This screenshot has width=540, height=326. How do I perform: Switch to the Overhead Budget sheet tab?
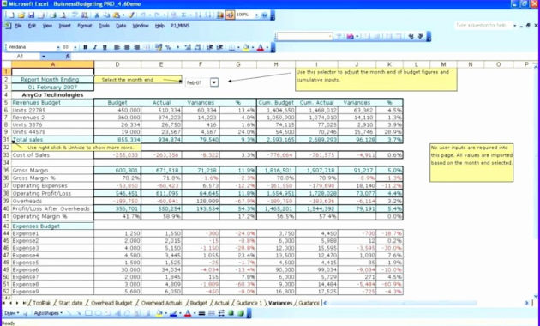[x=111, y=303]
